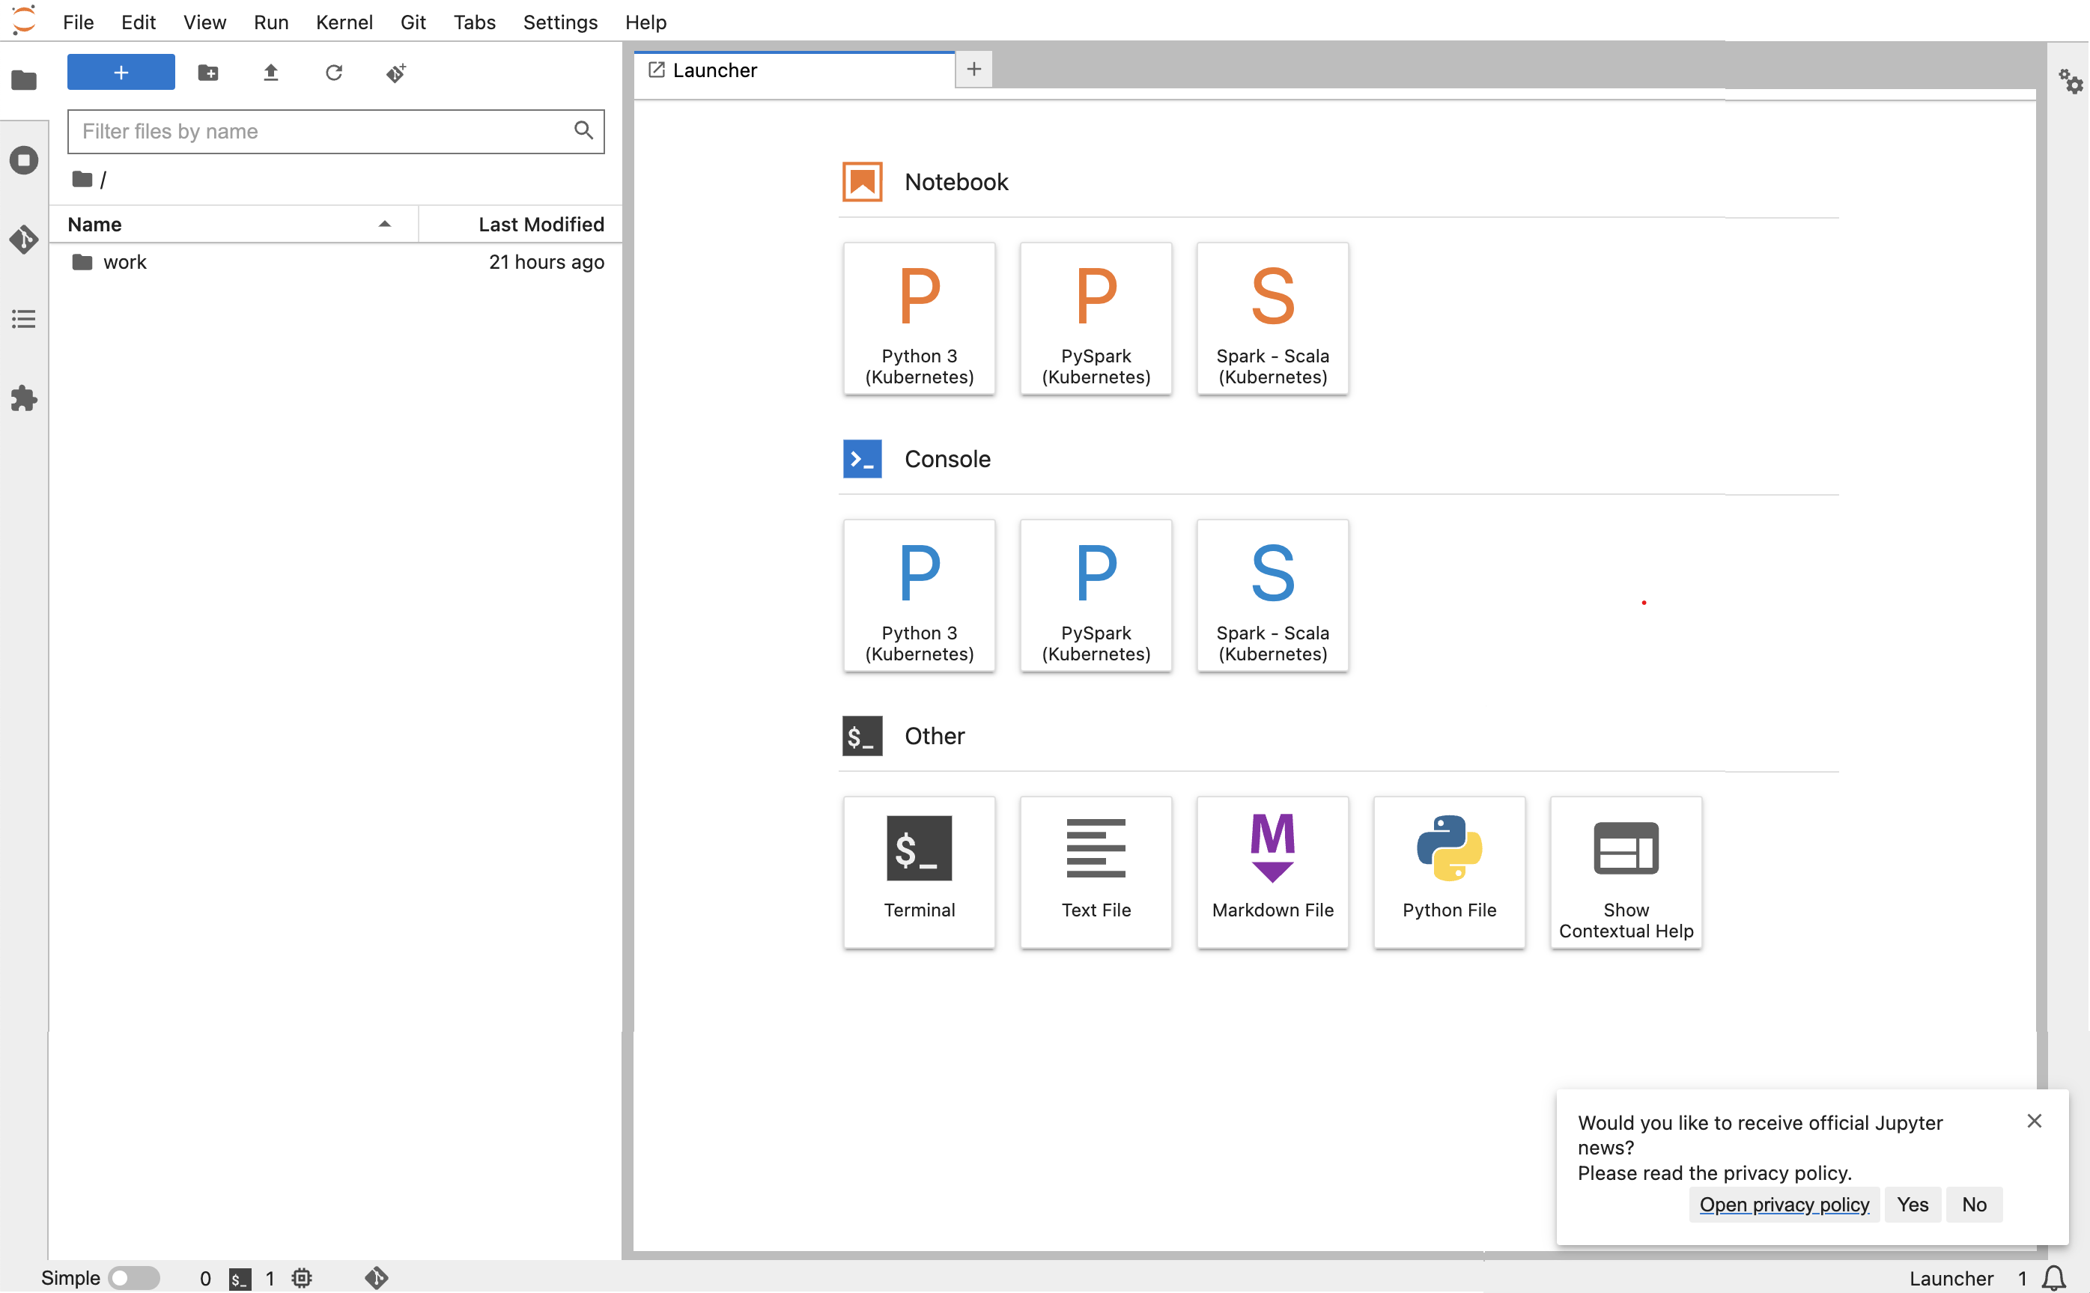Create a new Python File
Screen dimensions: 2090x1293
click(1450, 872)
